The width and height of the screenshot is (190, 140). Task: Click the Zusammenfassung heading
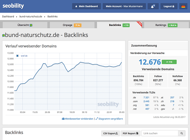[x=144, y=46]
